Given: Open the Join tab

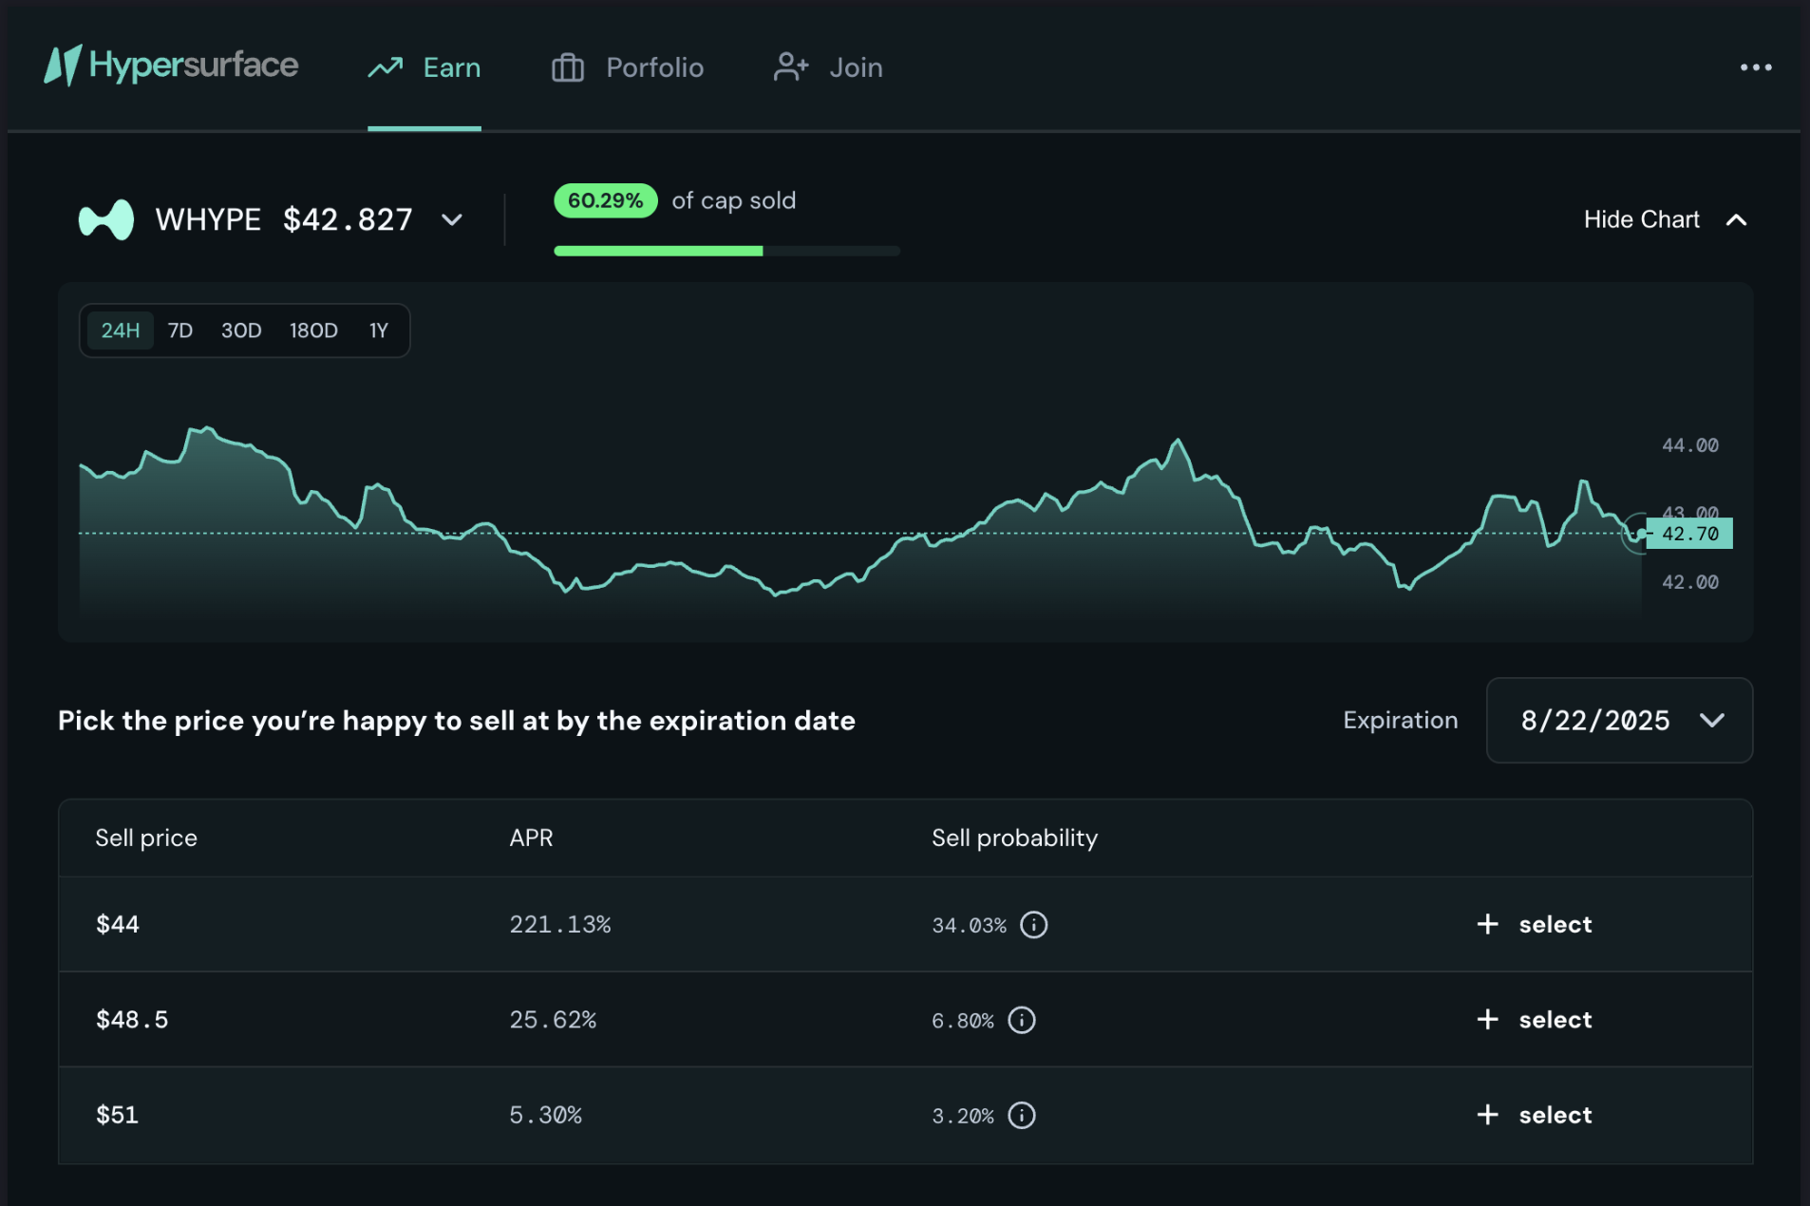Looking at the screenshot, I should click(828, 67).
